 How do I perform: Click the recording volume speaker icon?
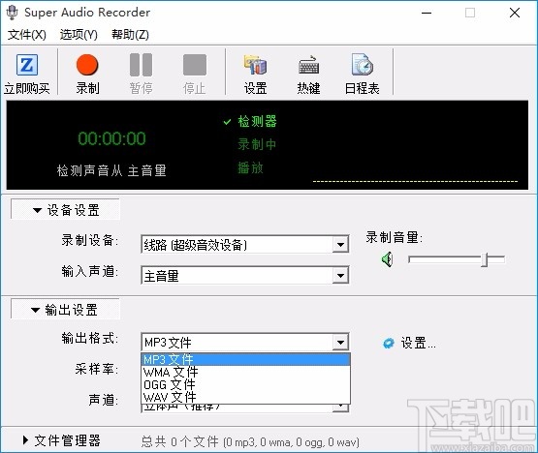(x=388, y=259)
